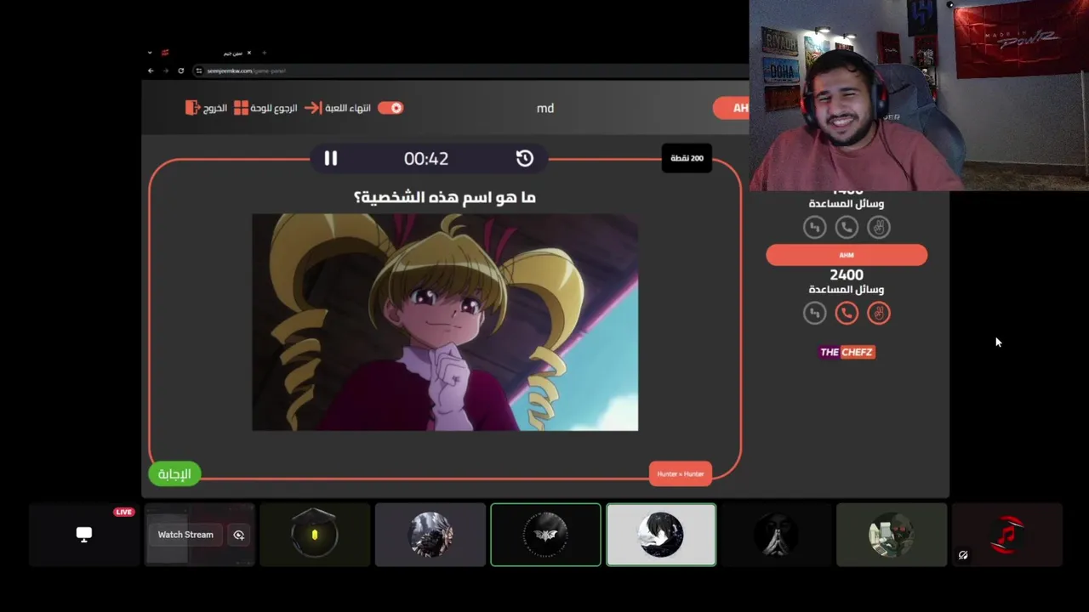This screenshot has width=1089, height=612.
Task: Select the participant tile with the bat logo avatar
Action: 545,535
